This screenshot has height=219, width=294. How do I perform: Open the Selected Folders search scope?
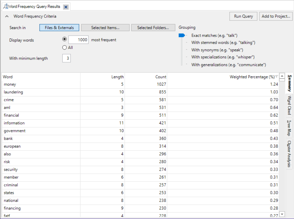click(153, 27)
